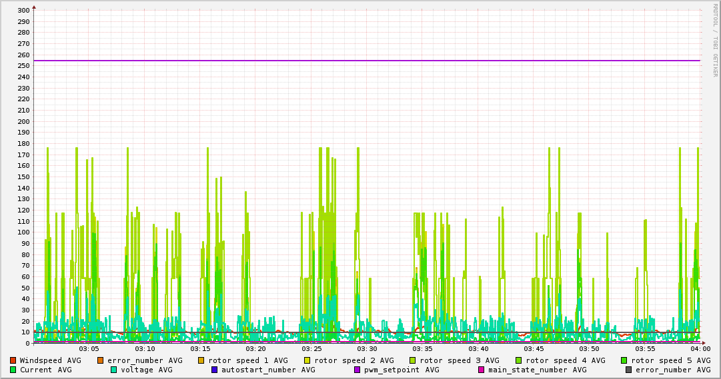
Task: Click the gray error_number AVG legend swatch
Action: (628, 370)
